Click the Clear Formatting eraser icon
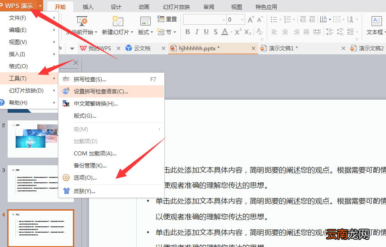 259,32
